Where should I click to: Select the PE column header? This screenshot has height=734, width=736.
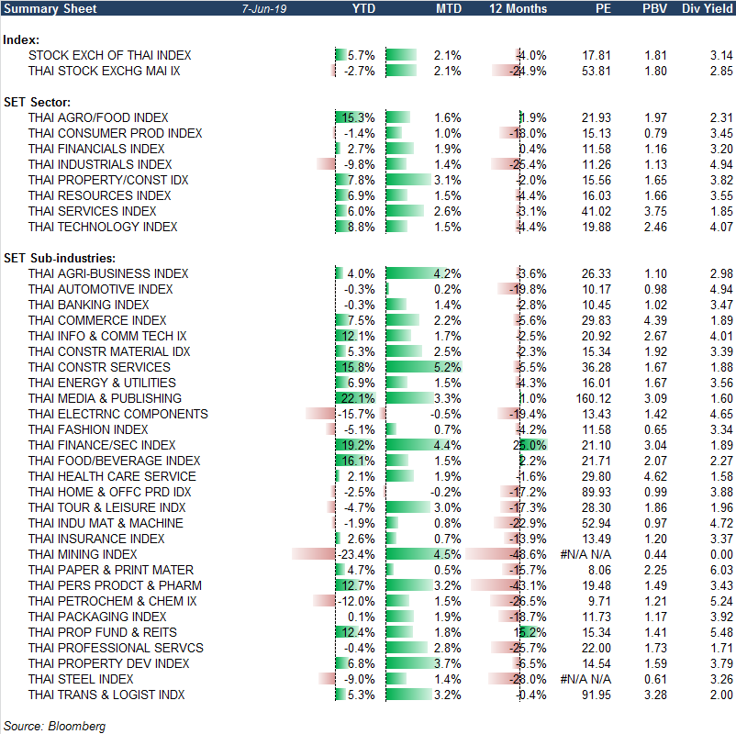603,8
